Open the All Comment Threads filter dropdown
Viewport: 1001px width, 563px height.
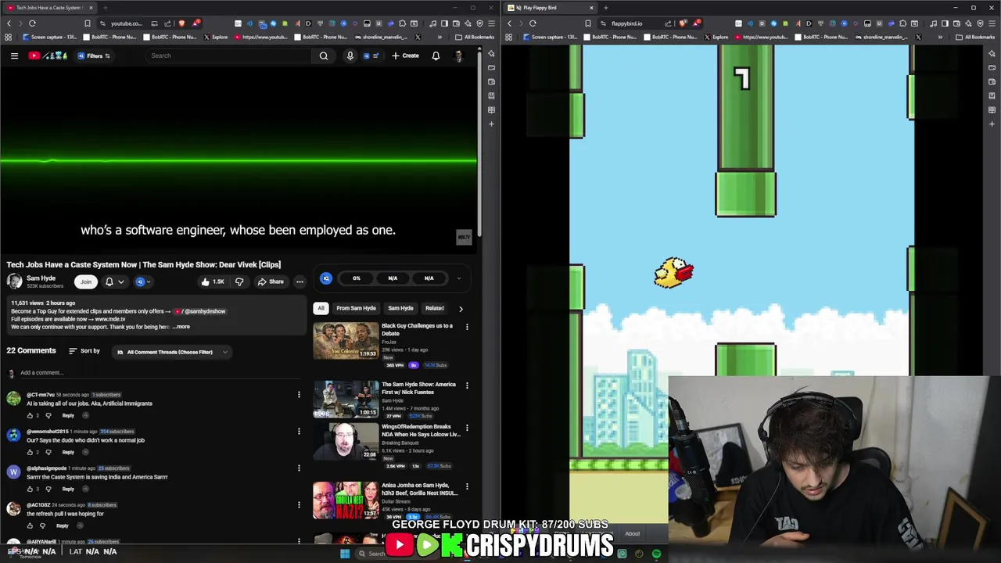coord(172,352)
